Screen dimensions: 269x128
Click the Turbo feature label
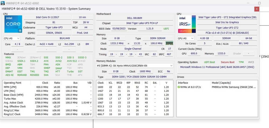pos(70,71)
